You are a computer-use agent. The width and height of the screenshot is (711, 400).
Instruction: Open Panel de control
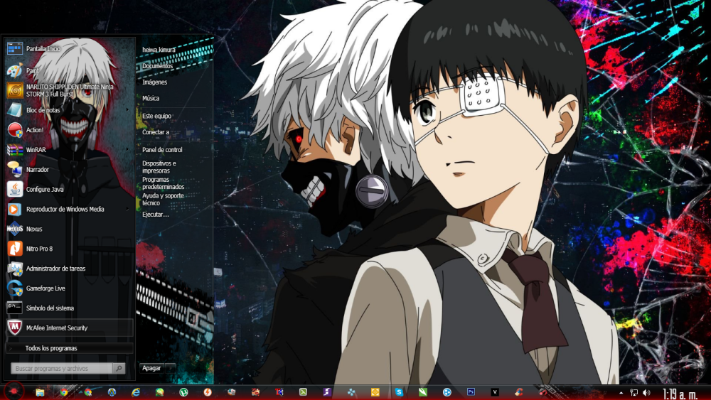(162, 150)
